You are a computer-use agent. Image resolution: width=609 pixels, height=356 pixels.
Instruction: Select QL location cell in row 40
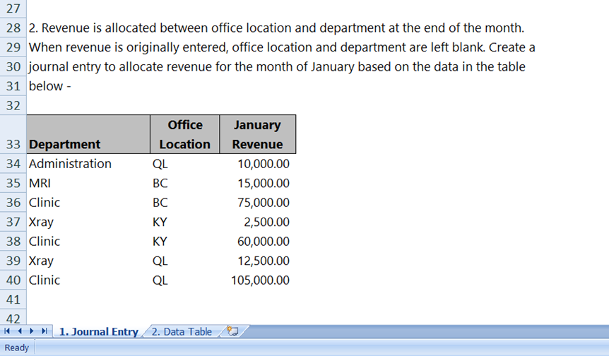pyautogui.click(x=185, y=280)
